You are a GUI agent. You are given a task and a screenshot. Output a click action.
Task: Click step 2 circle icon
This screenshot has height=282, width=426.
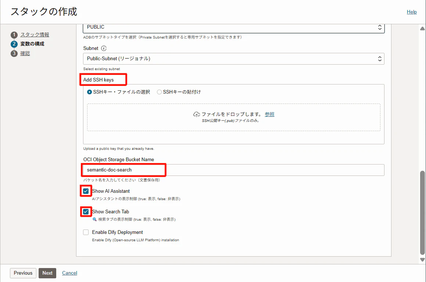[14, 44]
